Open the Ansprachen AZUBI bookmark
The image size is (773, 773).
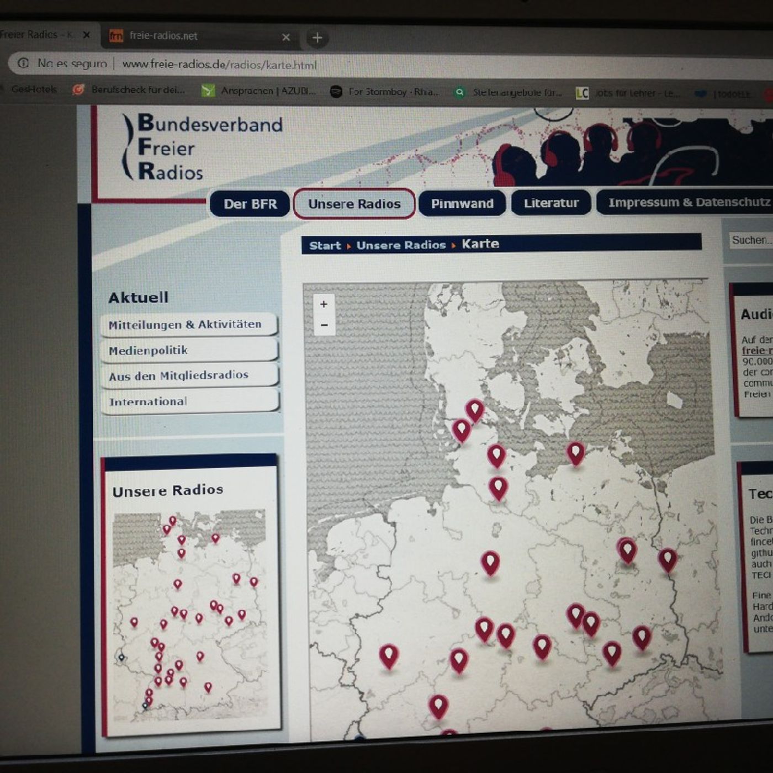coord(258,91)
